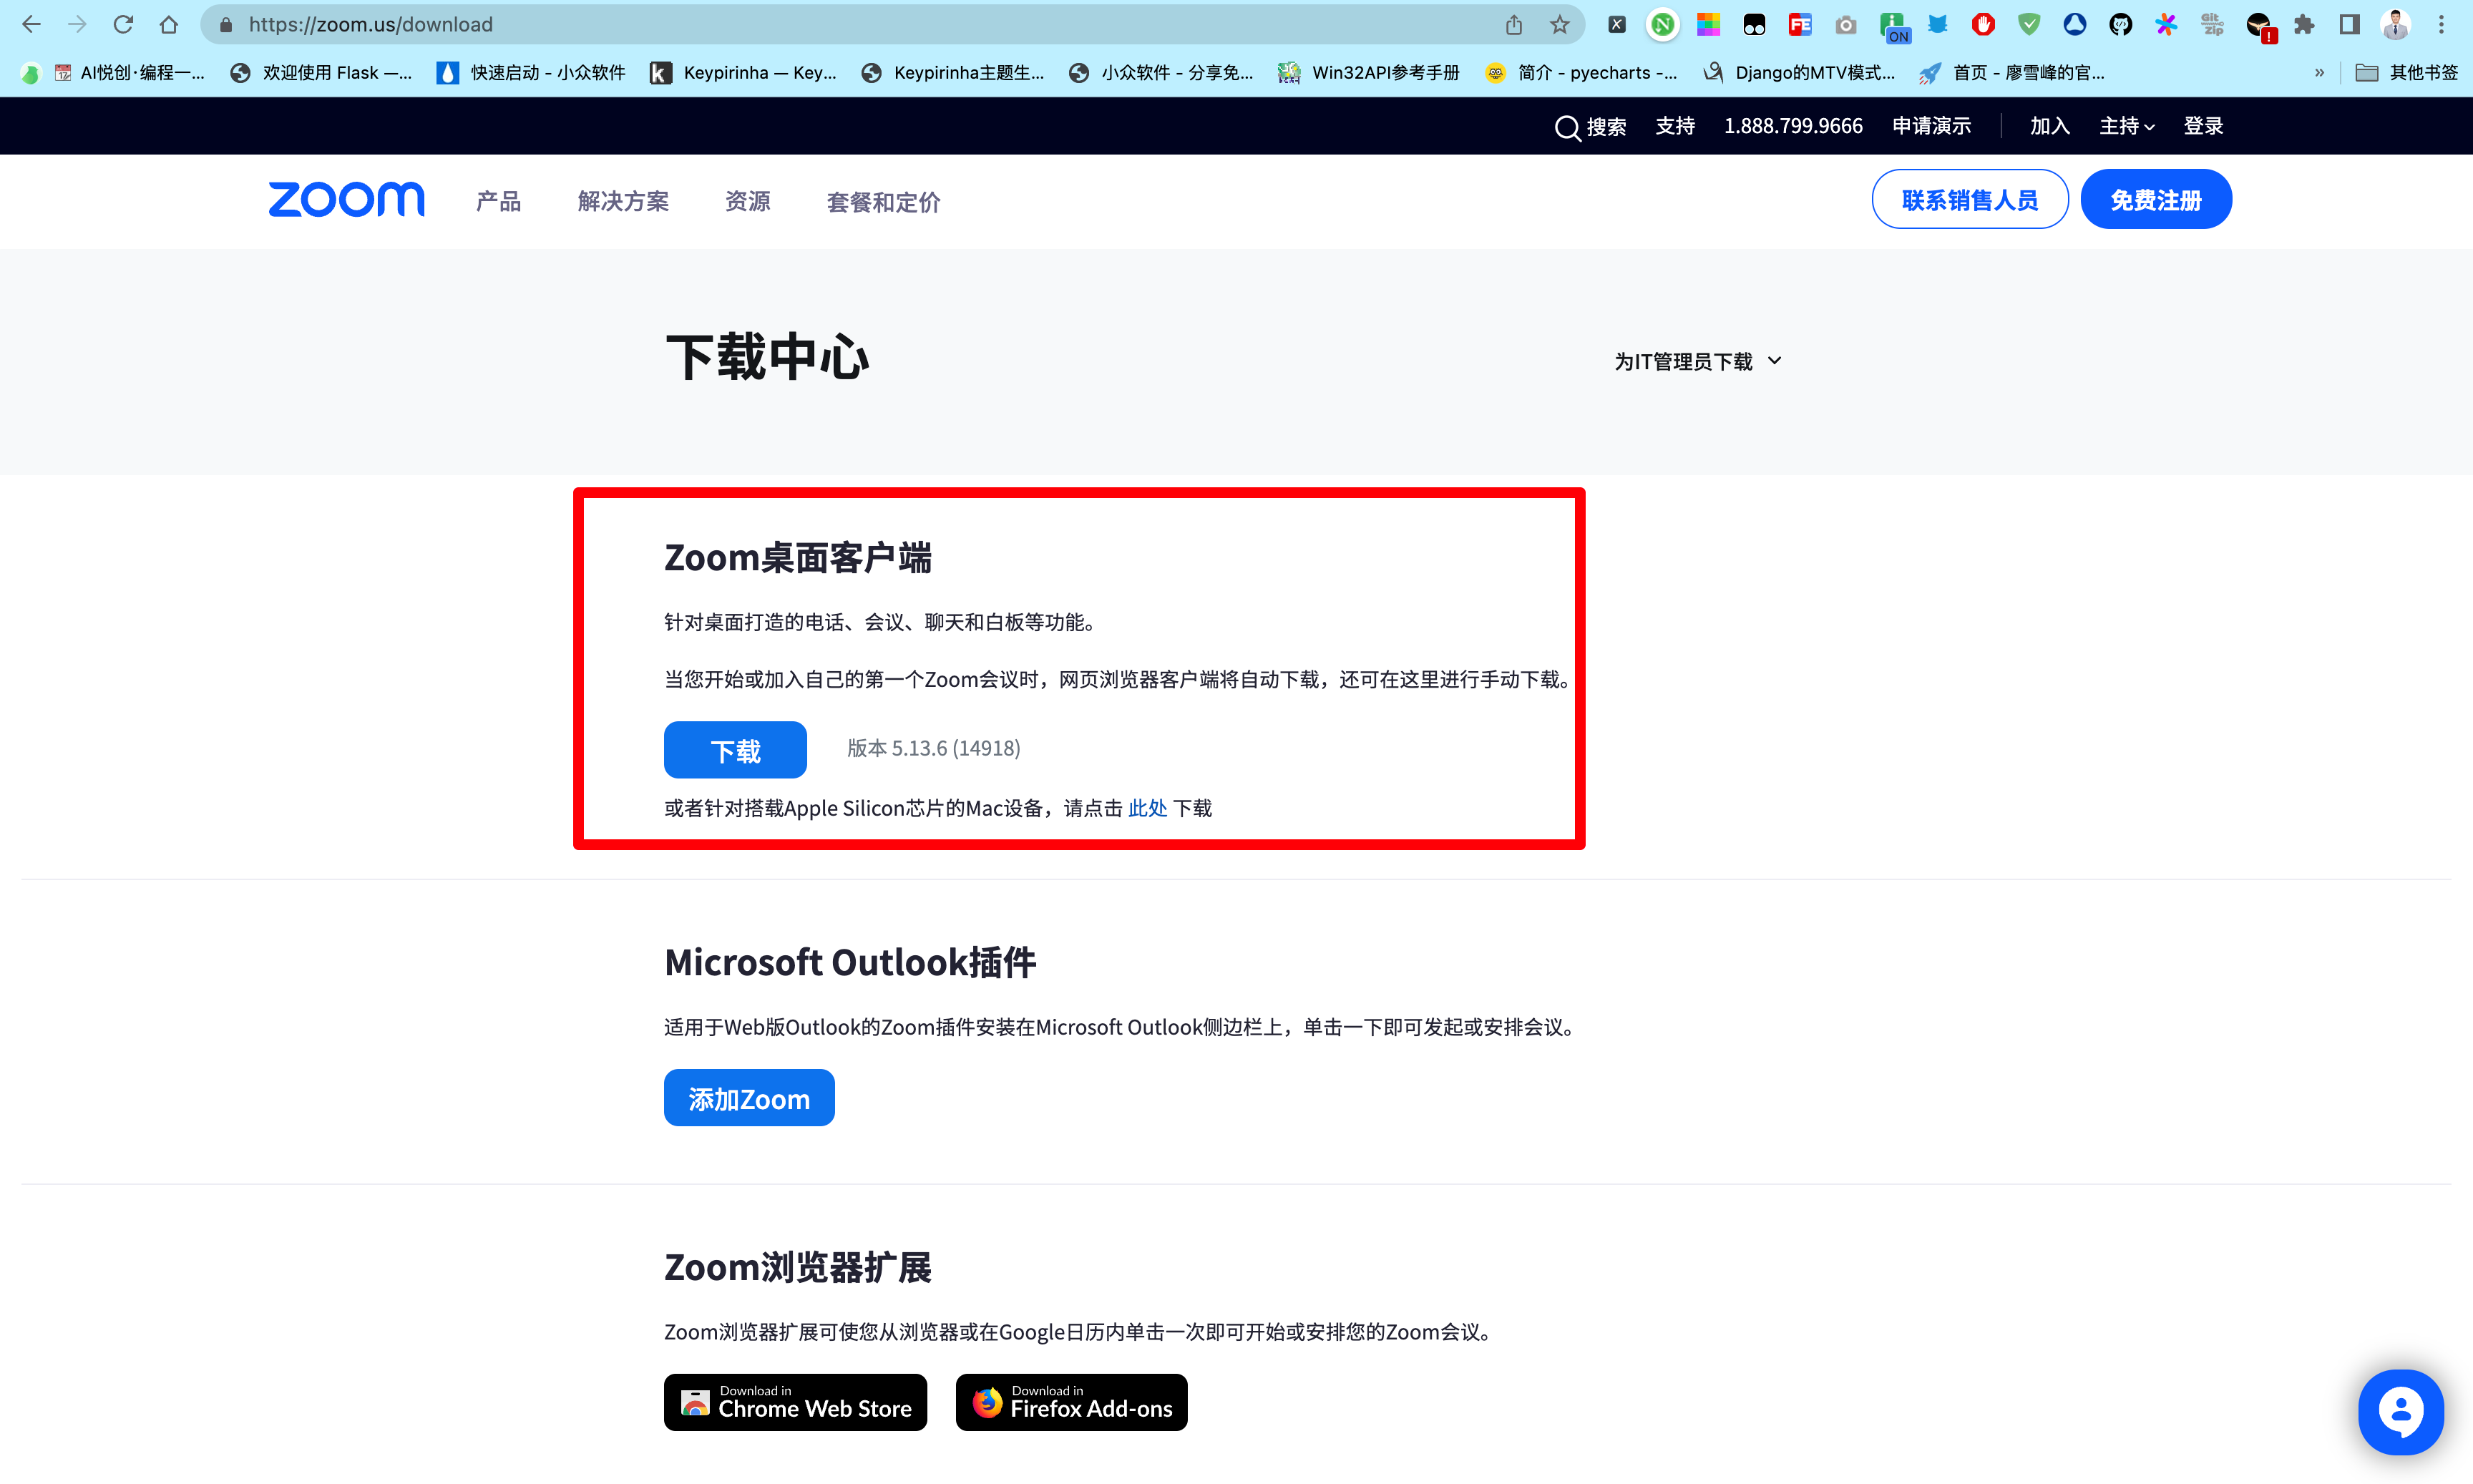The image size is (2473, 1484).
Task: Click the browser forward arrow
Action: 77,24
